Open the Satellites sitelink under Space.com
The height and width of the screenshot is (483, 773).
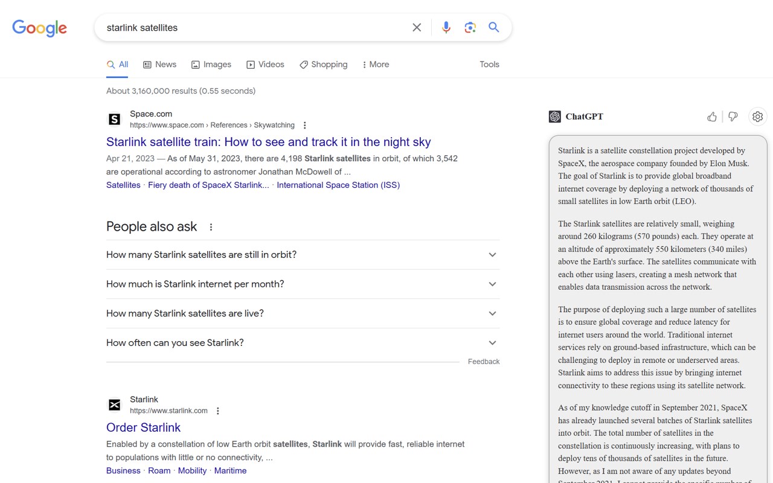click(x=123, y=185)
